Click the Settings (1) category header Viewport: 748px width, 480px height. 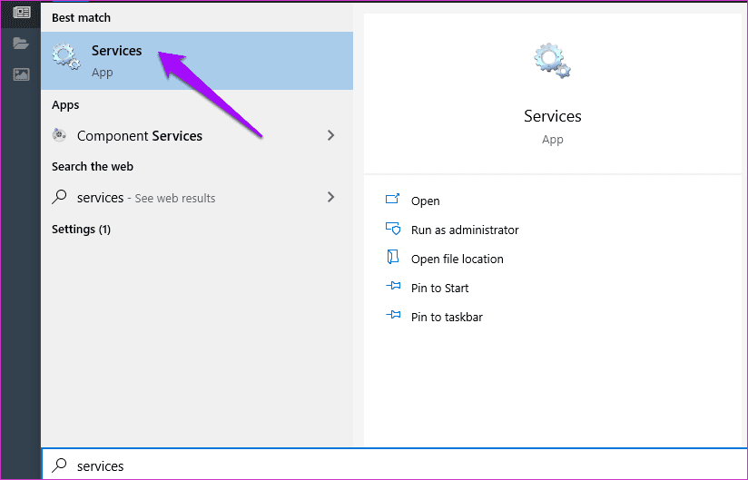tap(81, 230)
